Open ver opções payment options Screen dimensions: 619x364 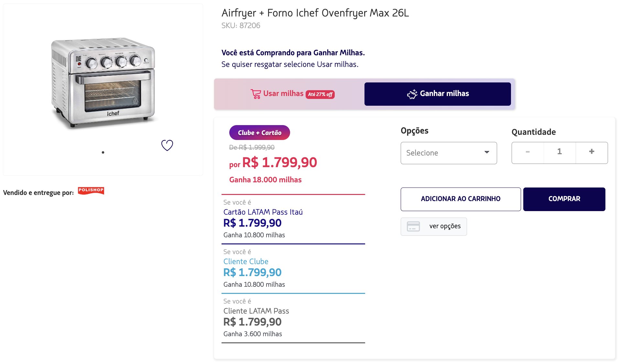point(445,226)
